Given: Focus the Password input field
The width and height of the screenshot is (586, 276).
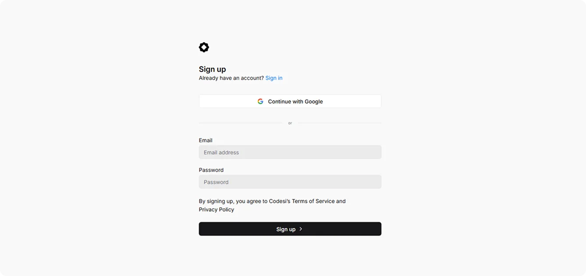Looking at the screenshot, I should coord(290,182).
